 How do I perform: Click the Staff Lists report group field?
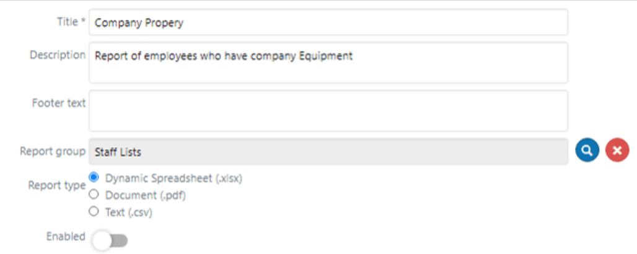tap(328, 152)
